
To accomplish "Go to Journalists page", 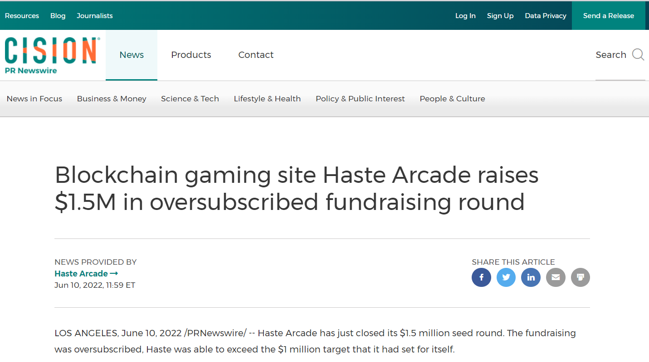I will [95, 15].
